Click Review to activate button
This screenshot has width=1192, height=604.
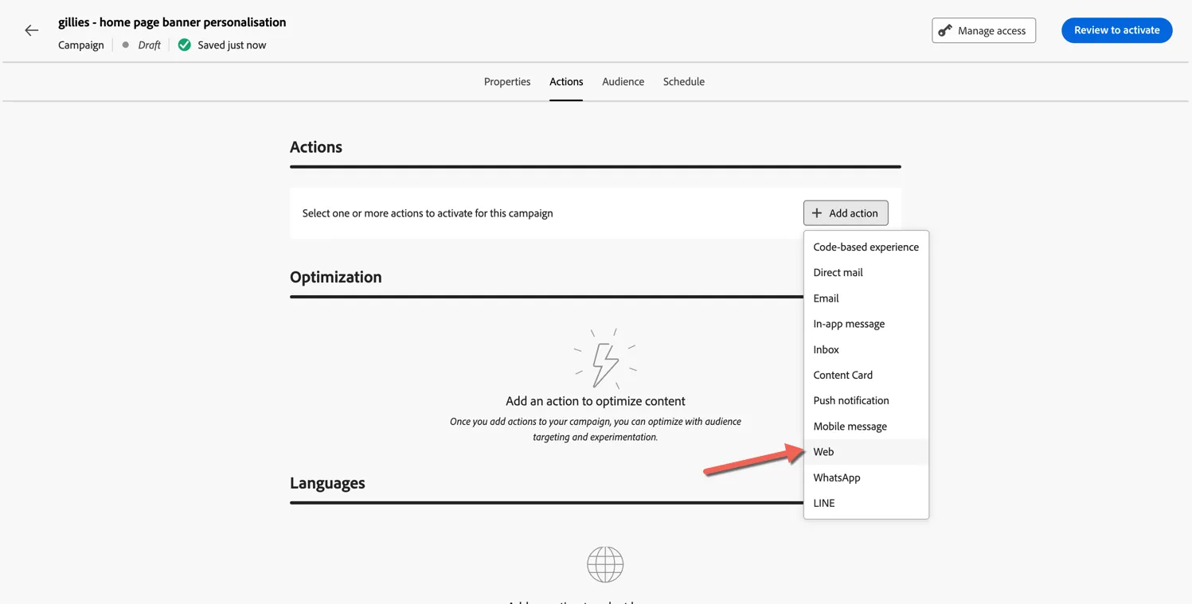click(1116, 30)
